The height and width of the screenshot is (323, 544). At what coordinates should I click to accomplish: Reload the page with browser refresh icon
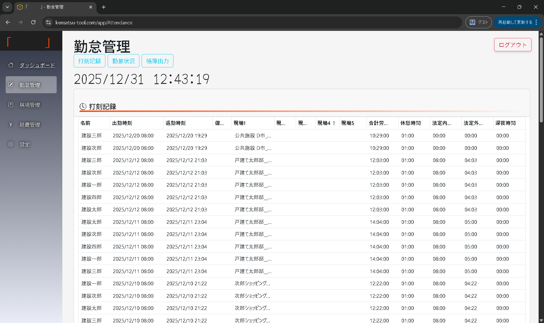(x=33, y=22)
